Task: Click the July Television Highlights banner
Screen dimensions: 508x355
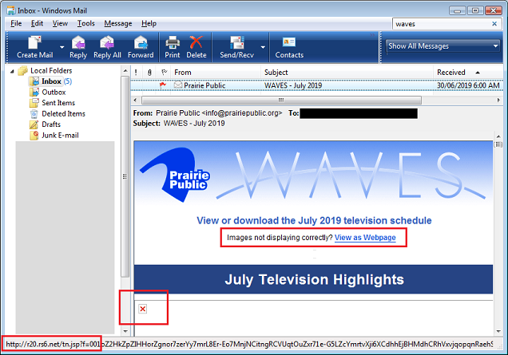Action: click(x=314, y=279)
